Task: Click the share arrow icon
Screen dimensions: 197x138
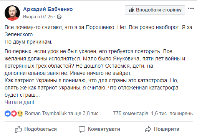Action: [x=148, y=129]
